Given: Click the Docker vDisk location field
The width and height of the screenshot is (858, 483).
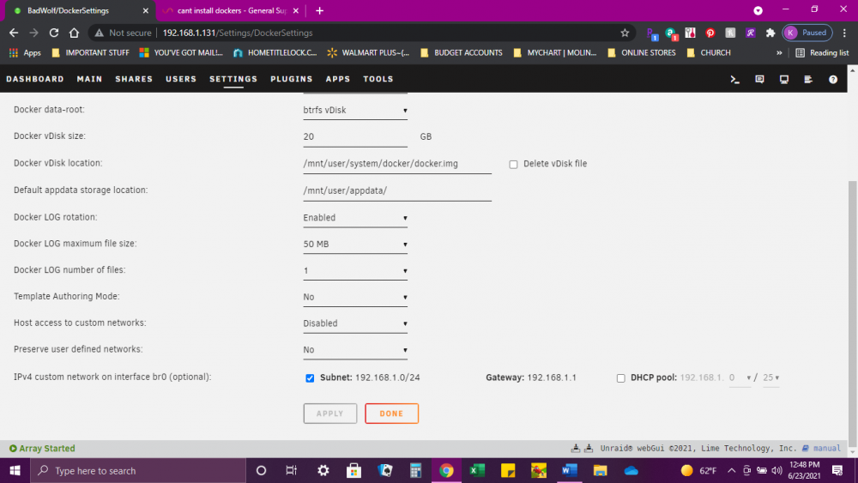Looking at the screenshot, I should click(x=397, y=164).
